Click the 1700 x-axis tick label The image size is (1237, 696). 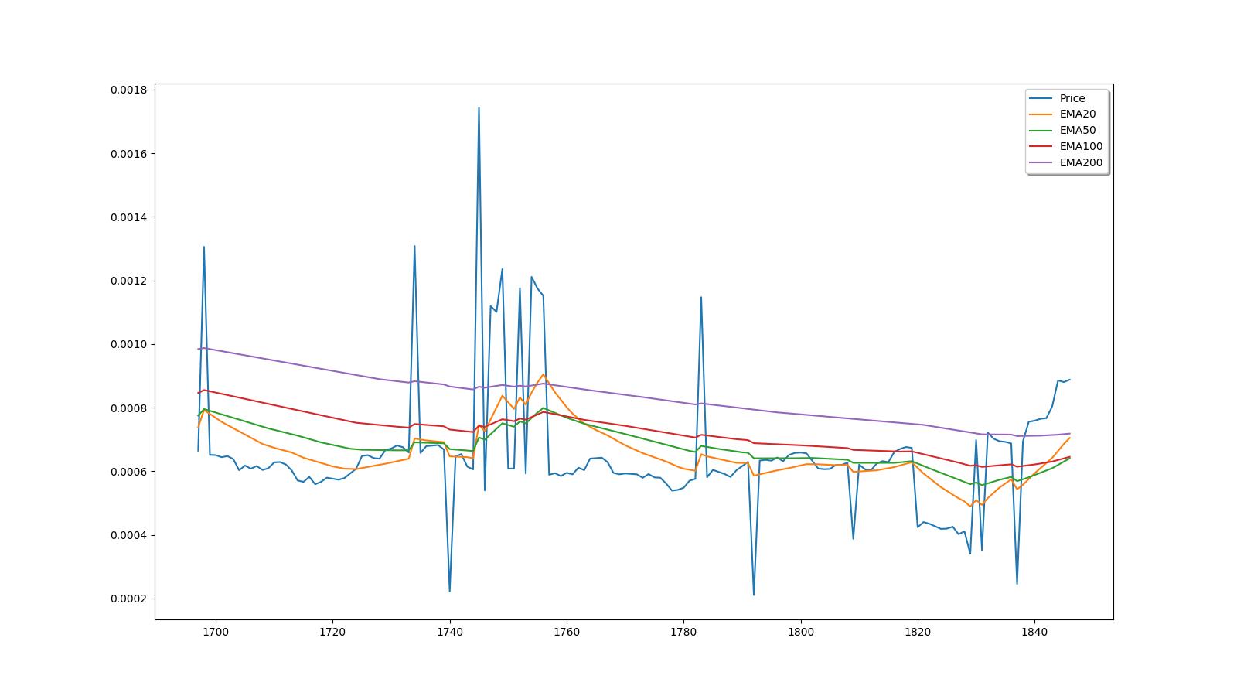[215, 632]
